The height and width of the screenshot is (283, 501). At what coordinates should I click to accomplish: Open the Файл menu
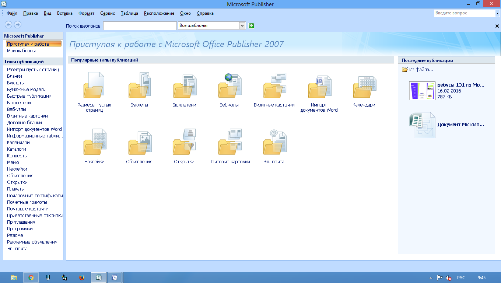click(x=12, y=13)
